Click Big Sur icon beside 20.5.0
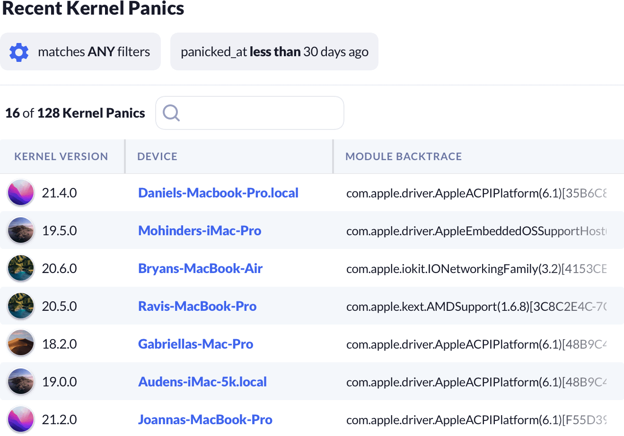Screen dimensions: 624x436 pos(21,306)
